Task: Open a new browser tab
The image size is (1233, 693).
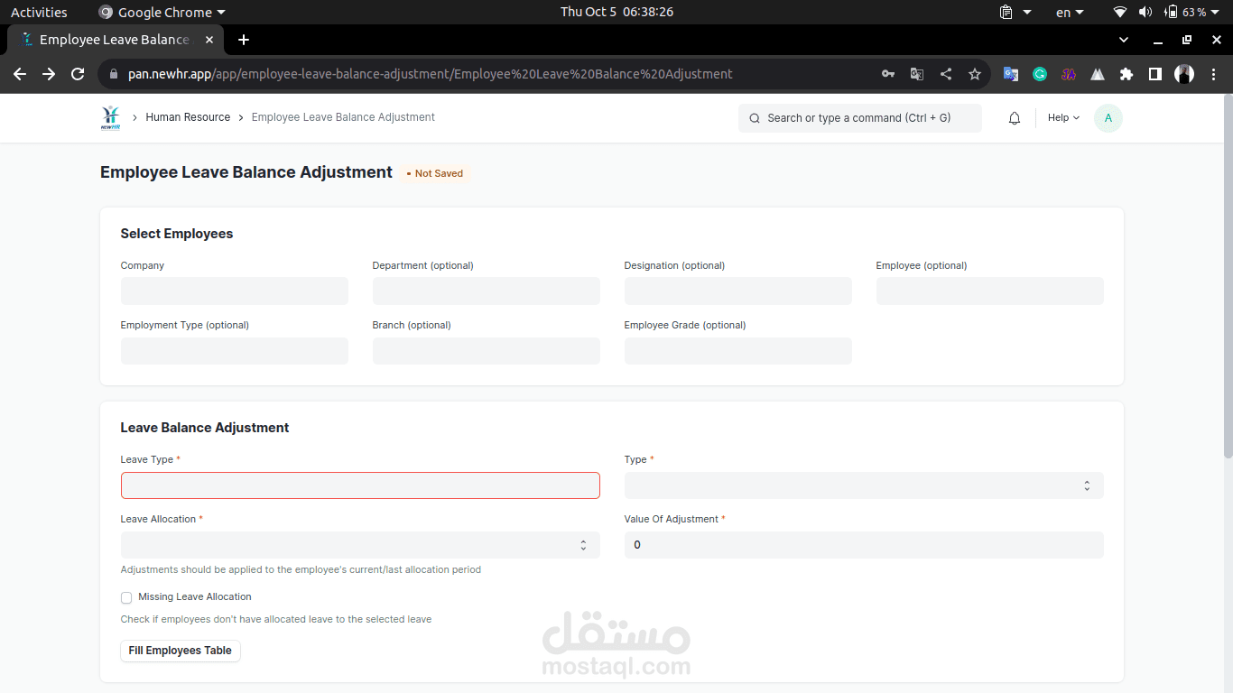Action: click(x=244, y=40)
